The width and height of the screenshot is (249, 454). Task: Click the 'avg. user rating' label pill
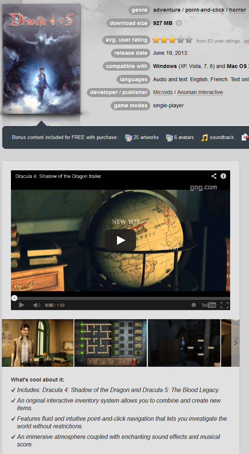[126, 40]
